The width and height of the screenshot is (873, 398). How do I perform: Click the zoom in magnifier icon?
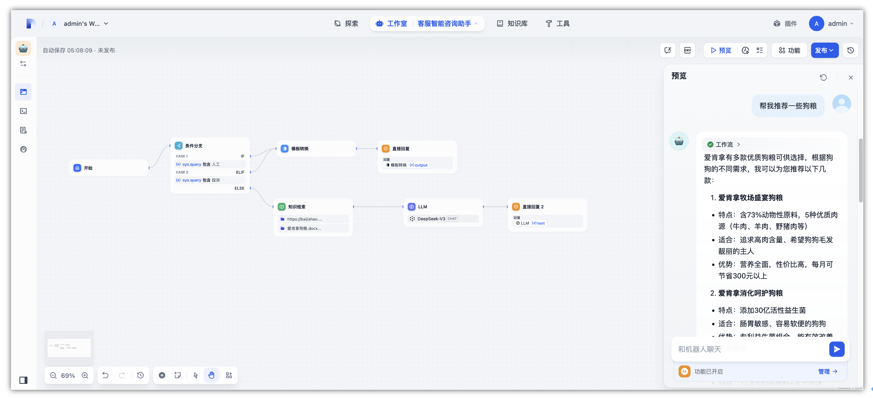coord(85,375)
